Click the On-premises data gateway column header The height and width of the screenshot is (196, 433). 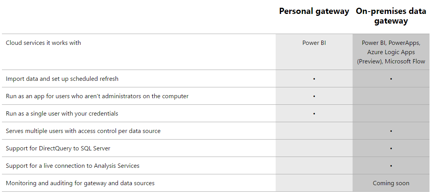click(391, 16)
